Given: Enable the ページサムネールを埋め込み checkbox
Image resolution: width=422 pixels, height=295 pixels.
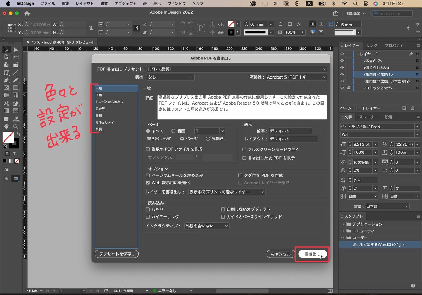Looking at the screenshot, I should point(148,175).
